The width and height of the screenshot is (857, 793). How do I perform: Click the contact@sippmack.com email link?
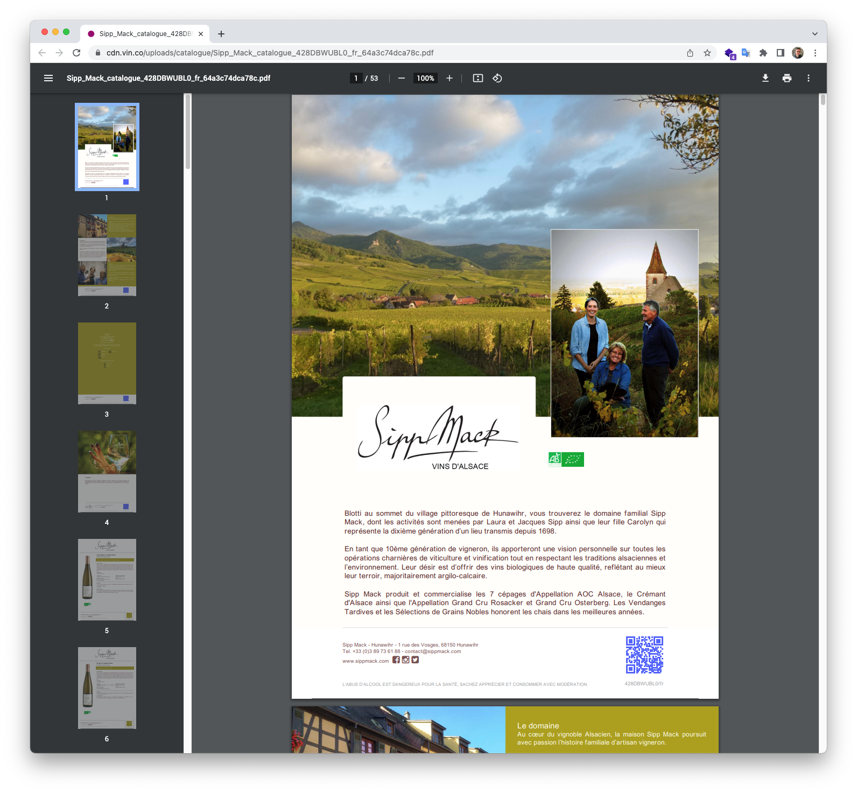433,651
